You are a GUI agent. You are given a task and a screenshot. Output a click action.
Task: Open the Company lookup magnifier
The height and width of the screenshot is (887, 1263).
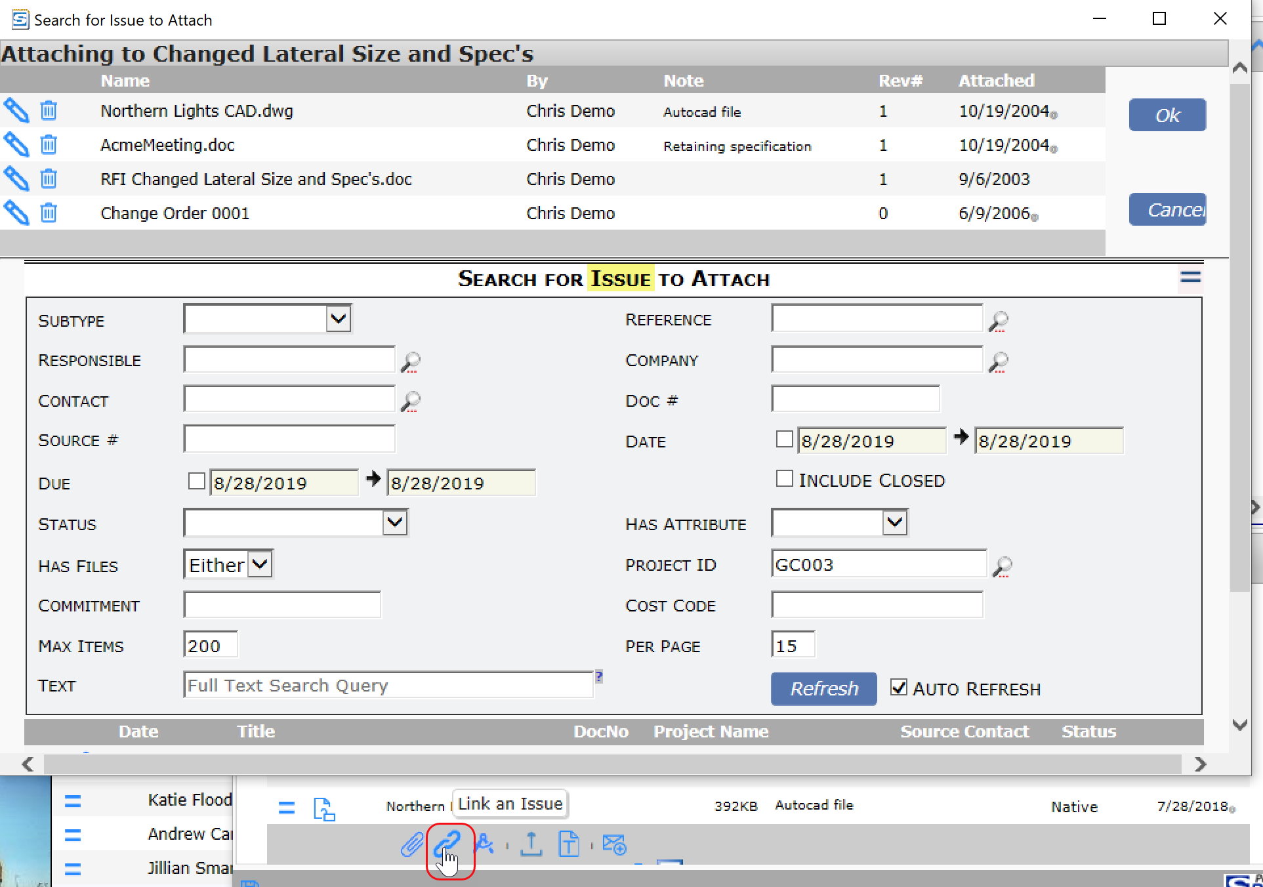coord(999,361)
